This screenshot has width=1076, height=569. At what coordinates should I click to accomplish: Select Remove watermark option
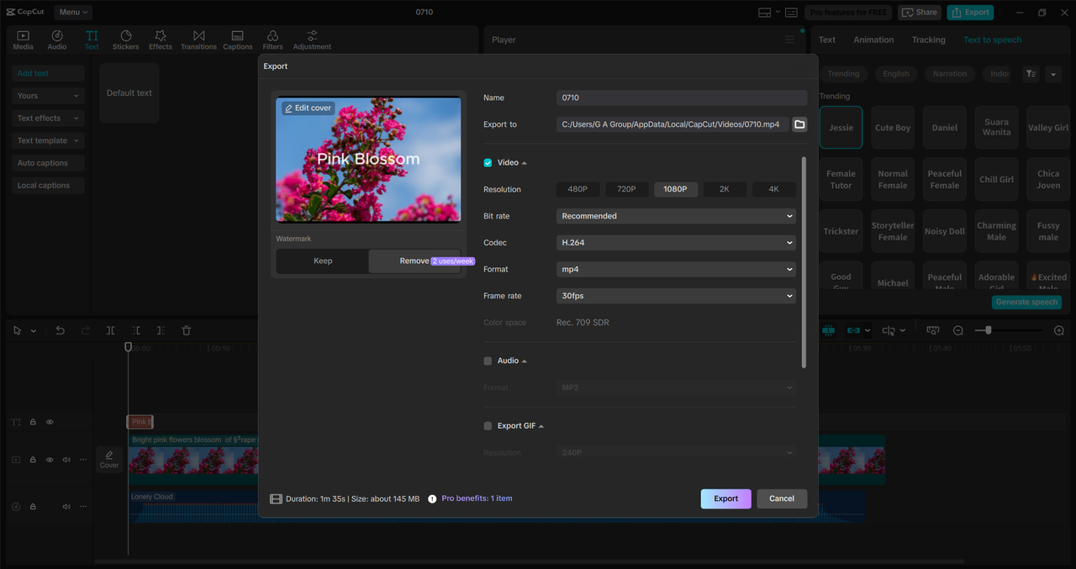414,261
